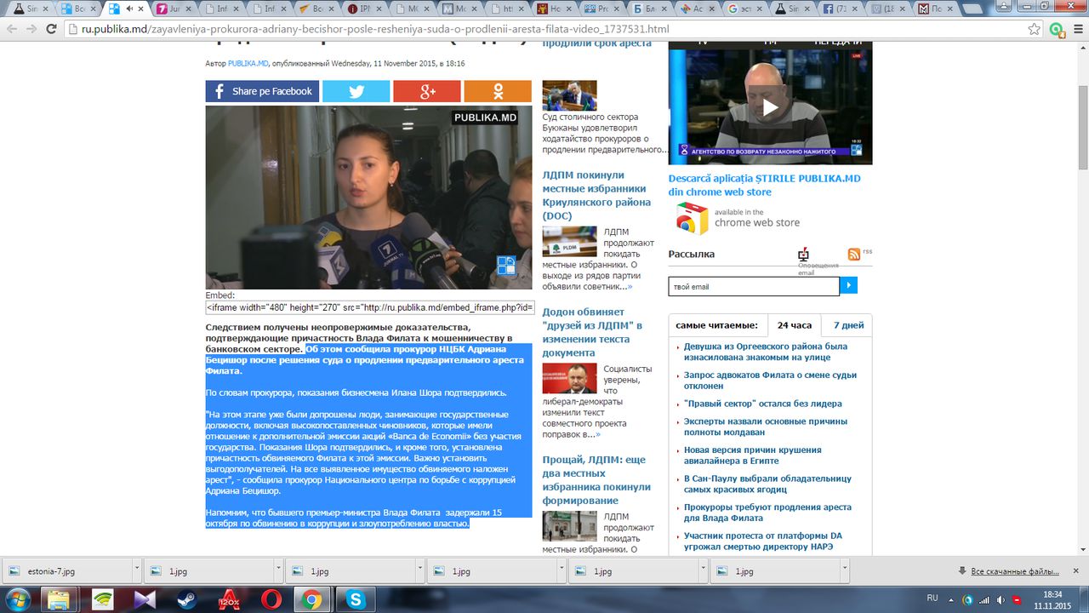Open the Windows Start menu

pyautogui.click(x=17, y=599)
